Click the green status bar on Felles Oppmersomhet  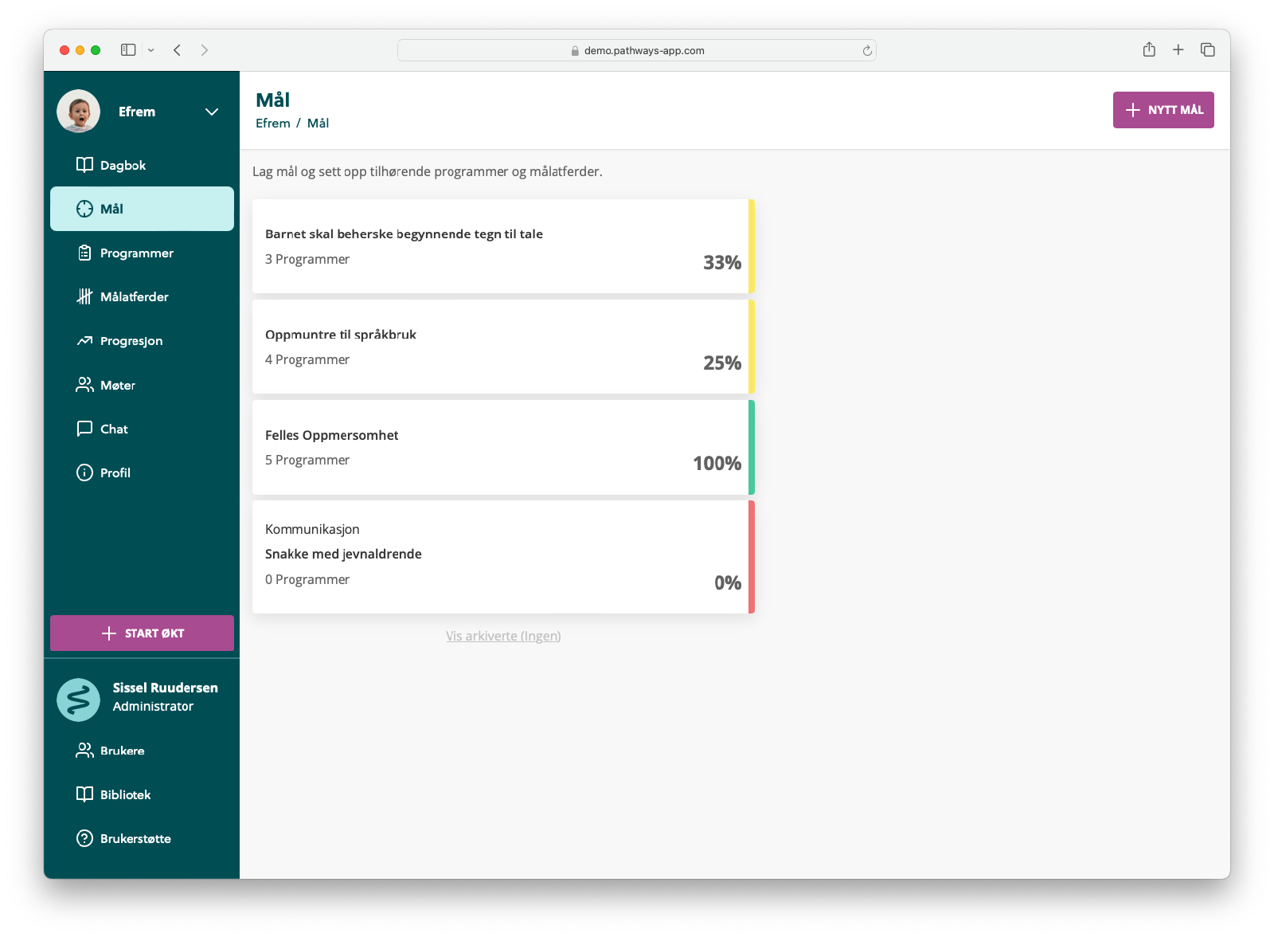point(752,447)
